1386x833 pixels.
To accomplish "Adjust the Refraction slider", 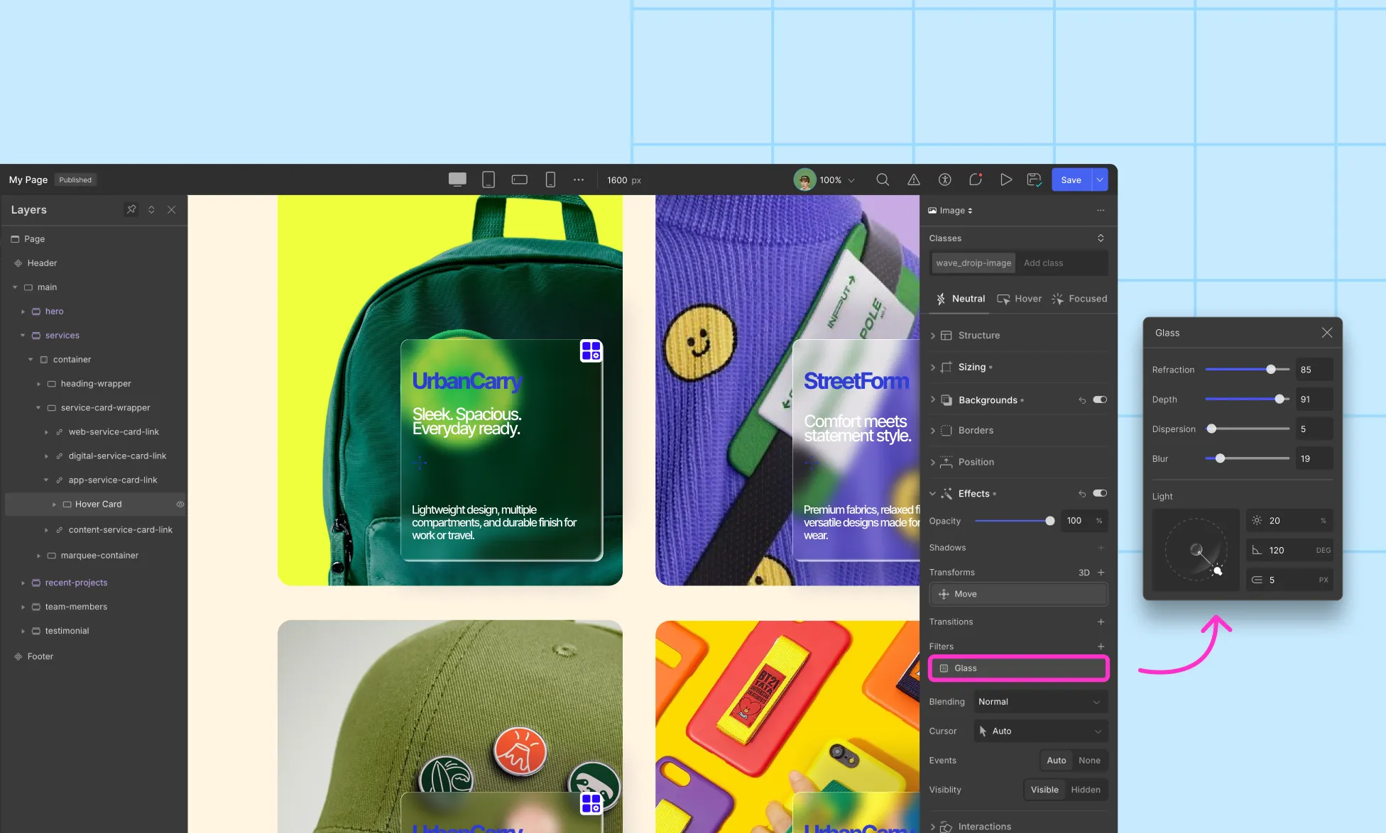I will click(1248, 370).
